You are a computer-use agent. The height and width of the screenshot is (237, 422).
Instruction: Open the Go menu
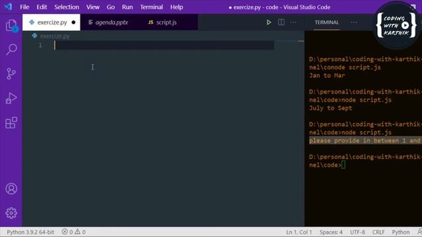click(111, 7)
